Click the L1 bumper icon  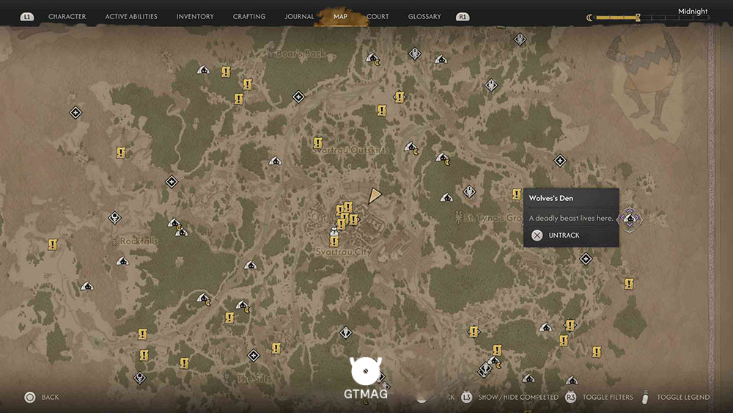click(x=27, y=17)
